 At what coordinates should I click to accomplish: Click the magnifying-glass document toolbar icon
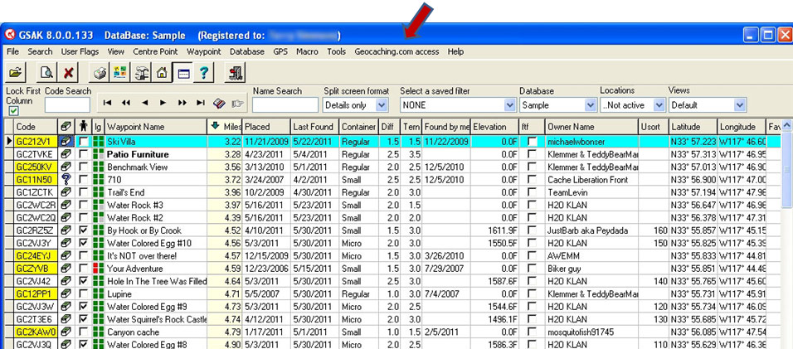pos(46,73)
